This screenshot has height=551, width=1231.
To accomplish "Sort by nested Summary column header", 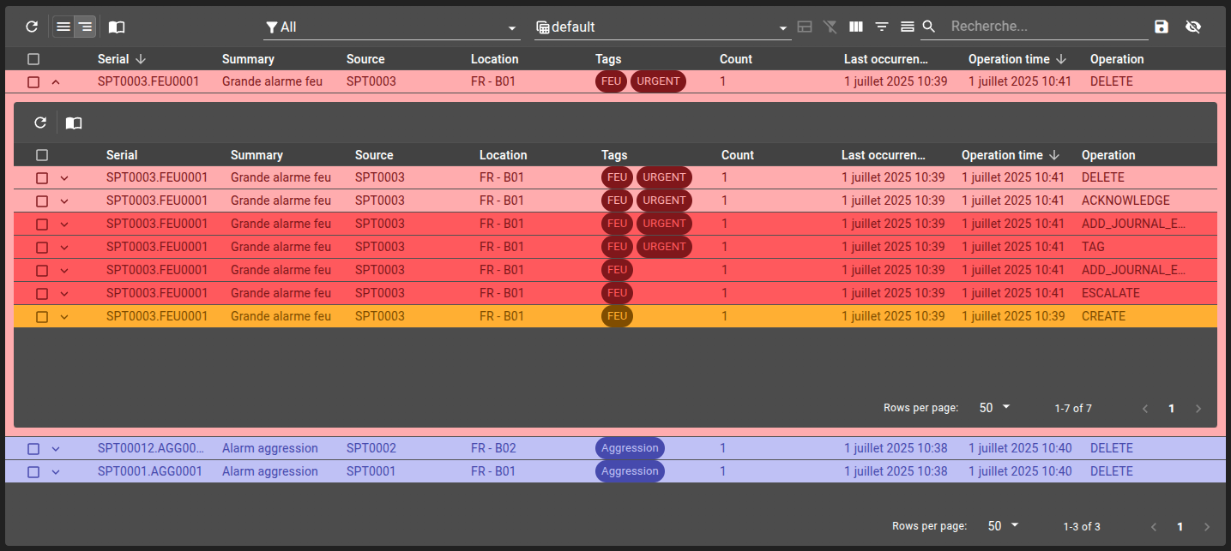I will (x=256, y=155).
